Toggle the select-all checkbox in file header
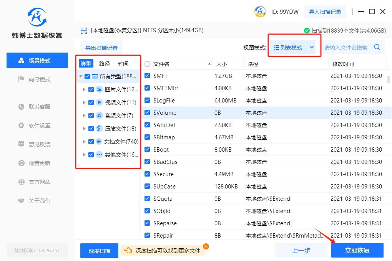 (x=147, y=64)
